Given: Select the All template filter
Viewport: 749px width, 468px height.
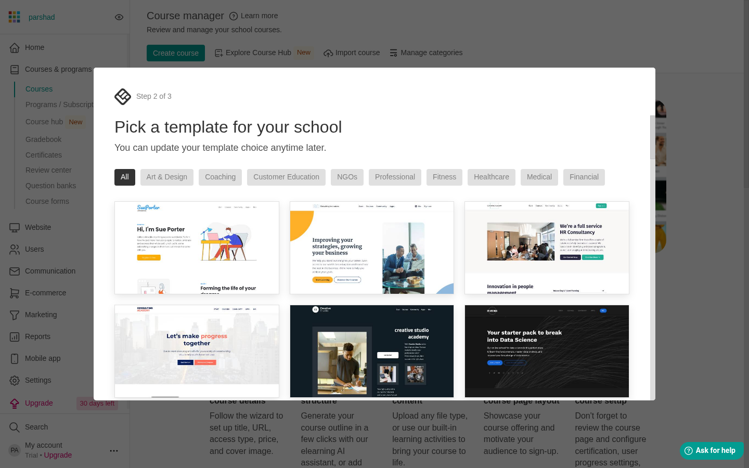Looking at the screenshot, I should click(x=125, y=177).
